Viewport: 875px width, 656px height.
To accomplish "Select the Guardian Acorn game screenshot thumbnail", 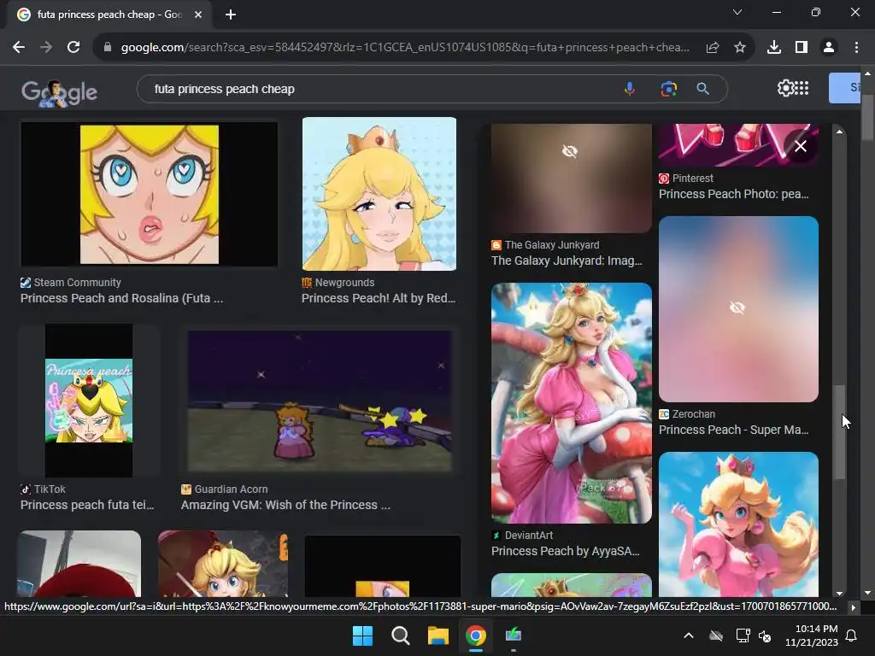I will pyautogui.click(x=320, y=401).
